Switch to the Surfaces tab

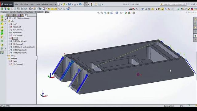tap(21, 12)
